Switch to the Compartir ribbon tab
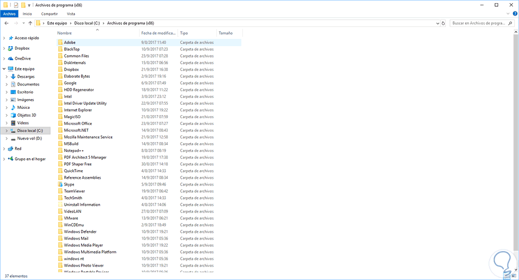 point(49,14)
